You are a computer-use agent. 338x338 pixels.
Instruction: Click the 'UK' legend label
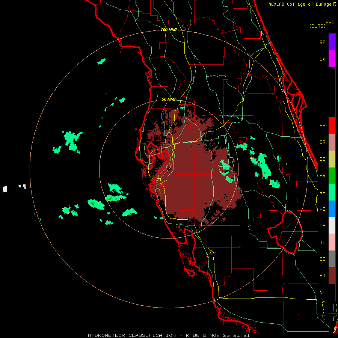[x=322, y=59]
